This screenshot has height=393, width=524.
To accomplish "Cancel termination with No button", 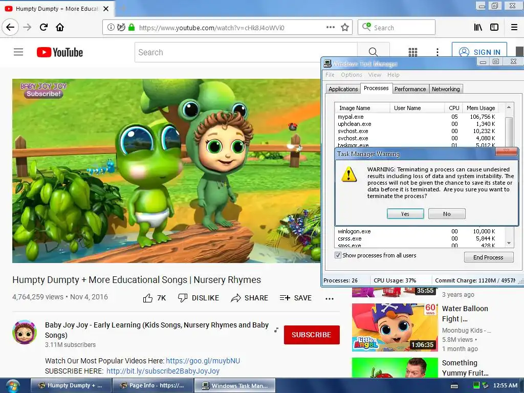I will pyautogui.click(x=447, y=214).
